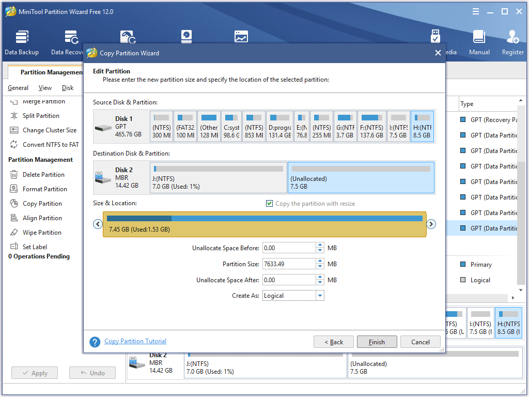Select the Unallocated 7.5 GB destination

[x=361, y=178]
